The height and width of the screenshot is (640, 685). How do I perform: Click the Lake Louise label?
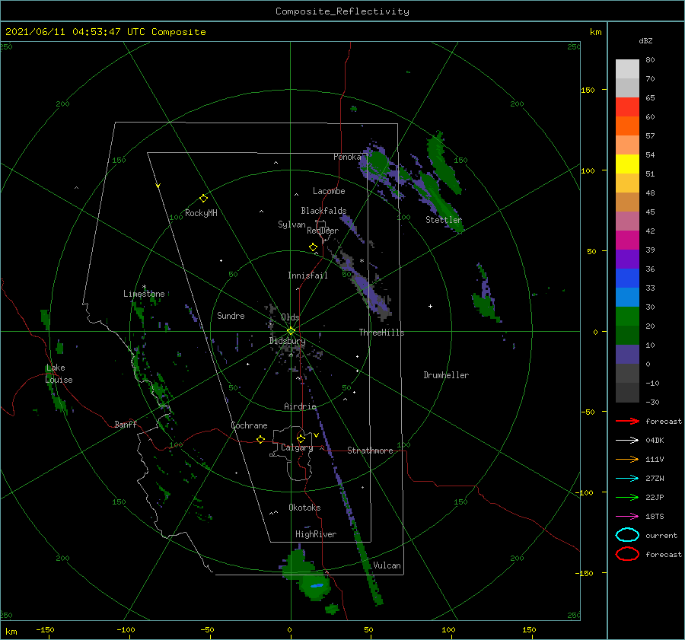(59, 374)
